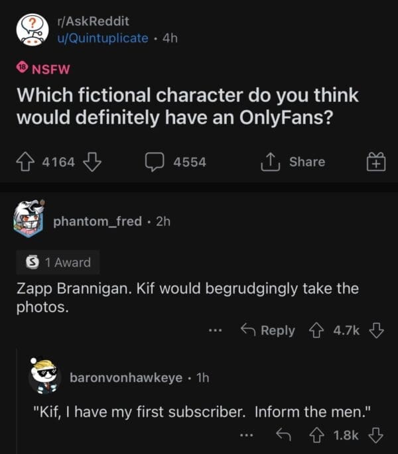View the 1 Award badge details
Viewport: 398px width, 454px height.
pos(58,262)
